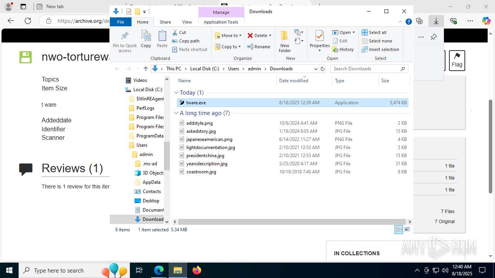Switch to Large icons view in status bar

(x=407, y=230)
